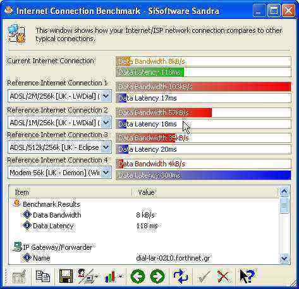This screenshot has height=289, width=299.
Task: Go to previous module with left arrow
Action: pos(138,276)
